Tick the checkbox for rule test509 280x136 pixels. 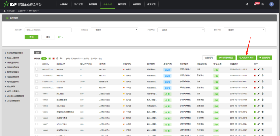coord(37,69)
